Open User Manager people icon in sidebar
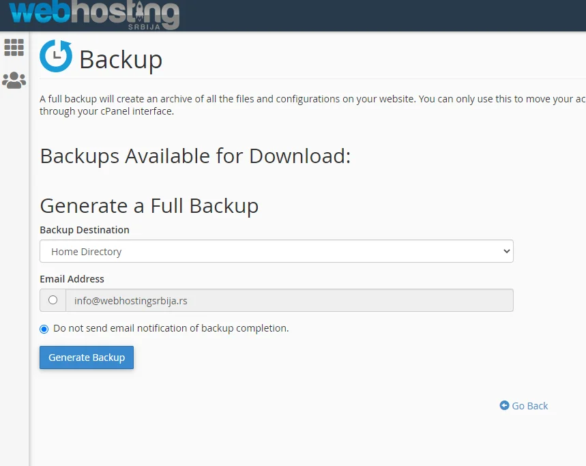The image size is (586, 466). click(x=14, y=80)
